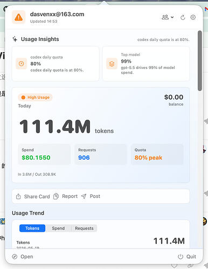Screen dimensions: 208x269
Task: Select the Spend $80.1550 tile
Action: point(44,154)
